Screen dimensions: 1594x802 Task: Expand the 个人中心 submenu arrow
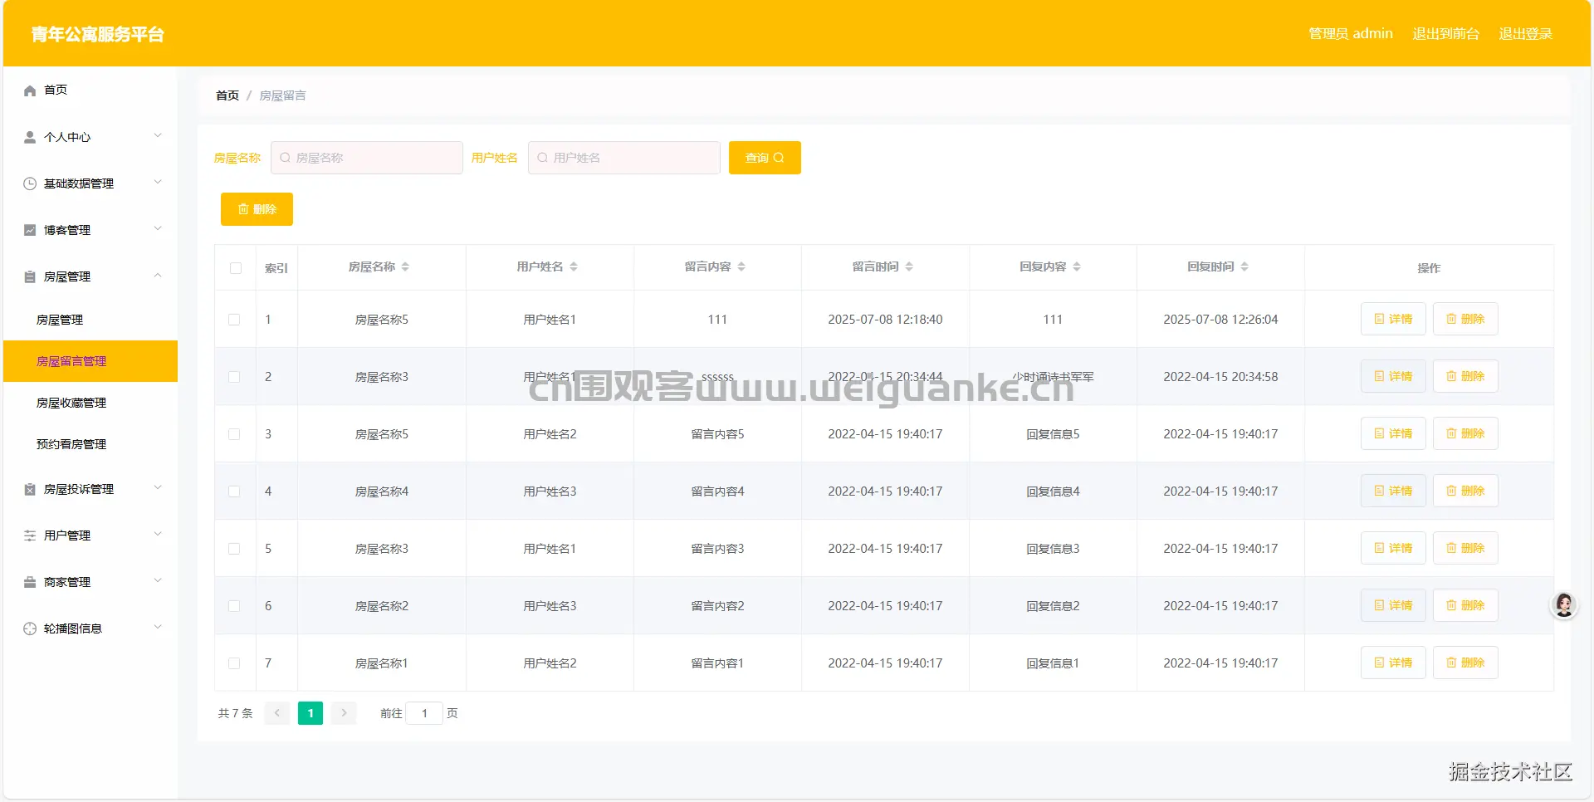(x=158, y=136)
